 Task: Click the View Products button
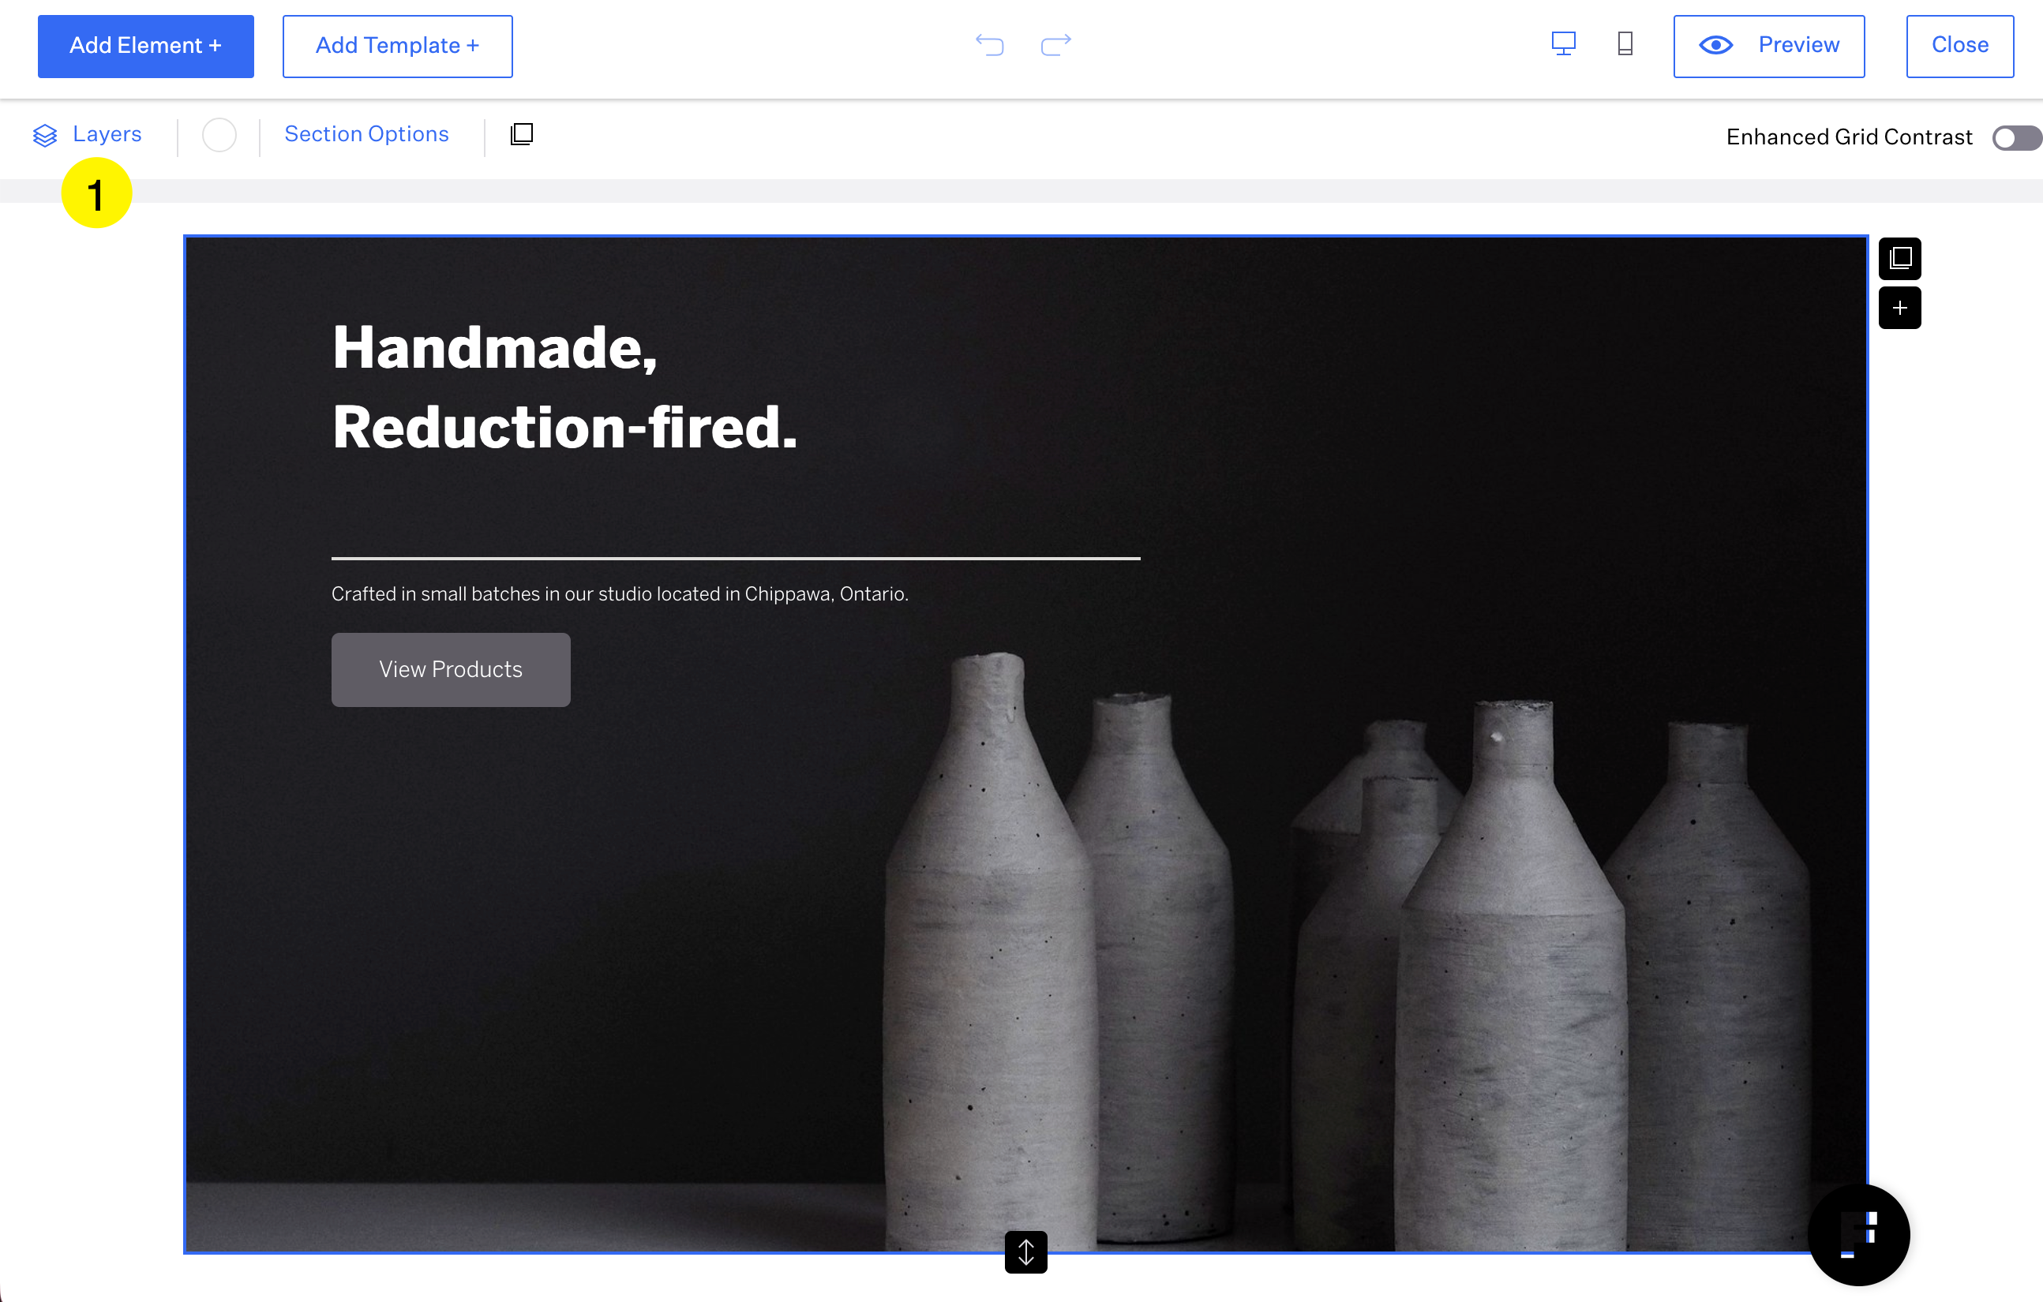pyautogui.click(x=451, y=669)
